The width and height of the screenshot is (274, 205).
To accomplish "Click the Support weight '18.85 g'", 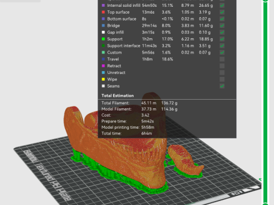I will (x=205, y=39).
